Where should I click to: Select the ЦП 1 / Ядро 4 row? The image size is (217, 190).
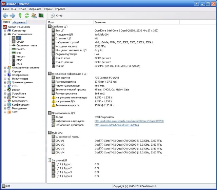[76, 176]
